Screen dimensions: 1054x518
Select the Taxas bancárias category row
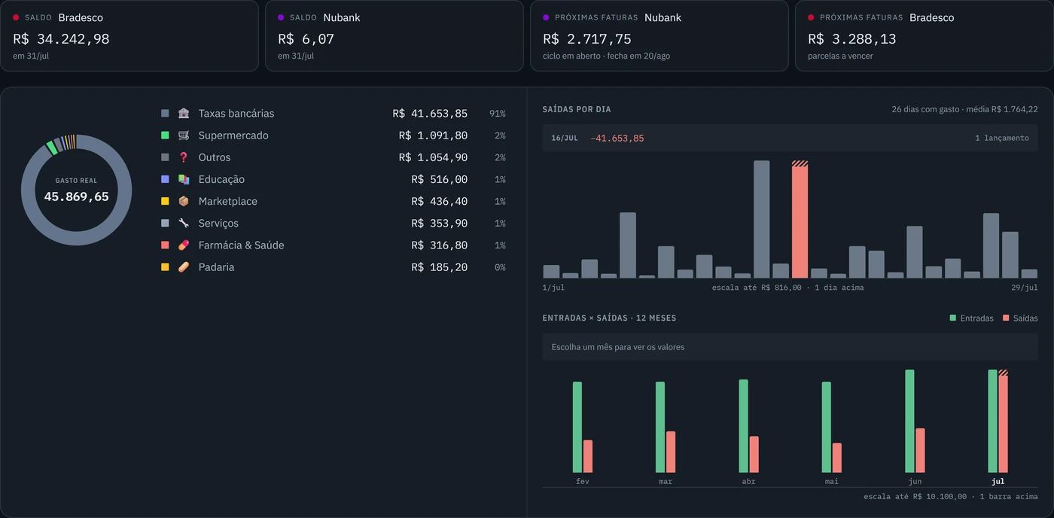334,114
